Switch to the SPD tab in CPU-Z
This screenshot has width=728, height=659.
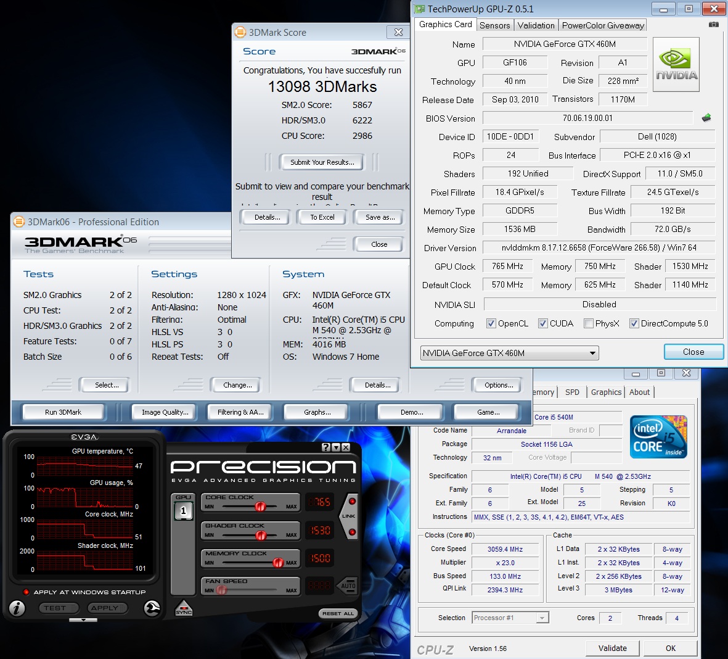[572, 392]
